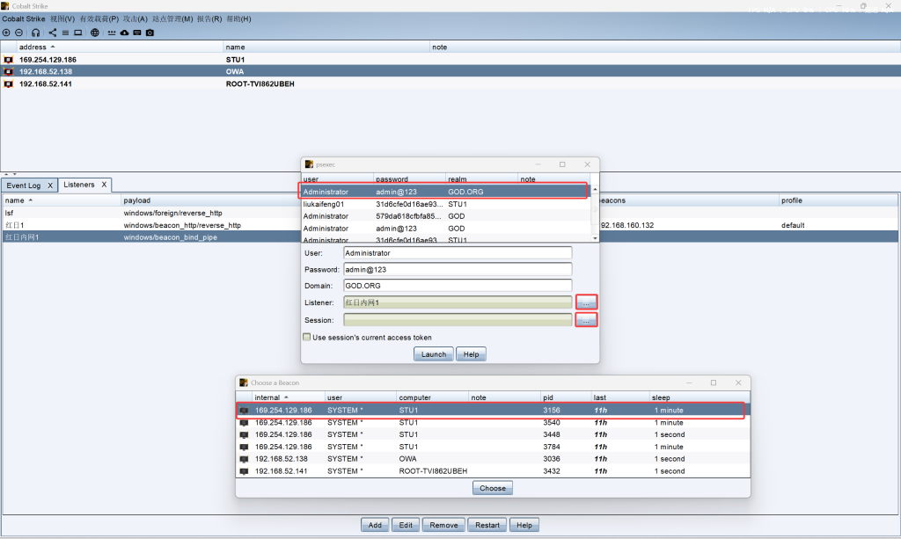The width and height of the screenshot is (901, 539).
Task: Select Administrator GOD.ORG credential row
Action: [x=446, y=192]
